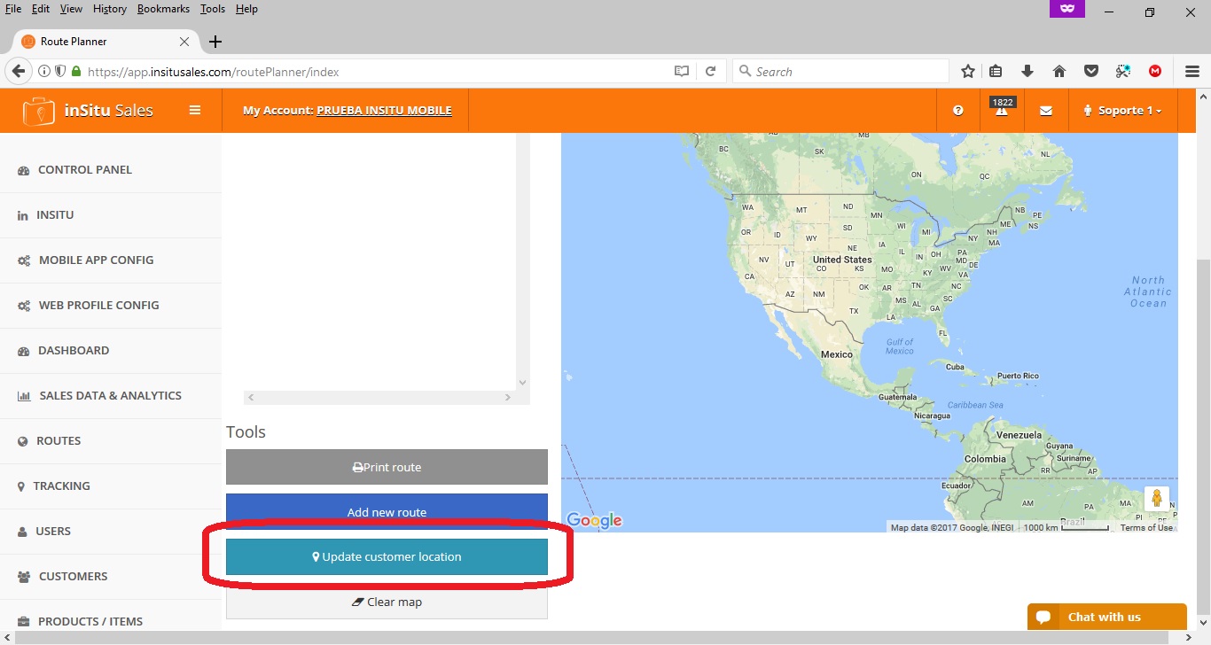Click the Firefox home icon
Screen dimensions: 1211x645
tap(1059, 72)
